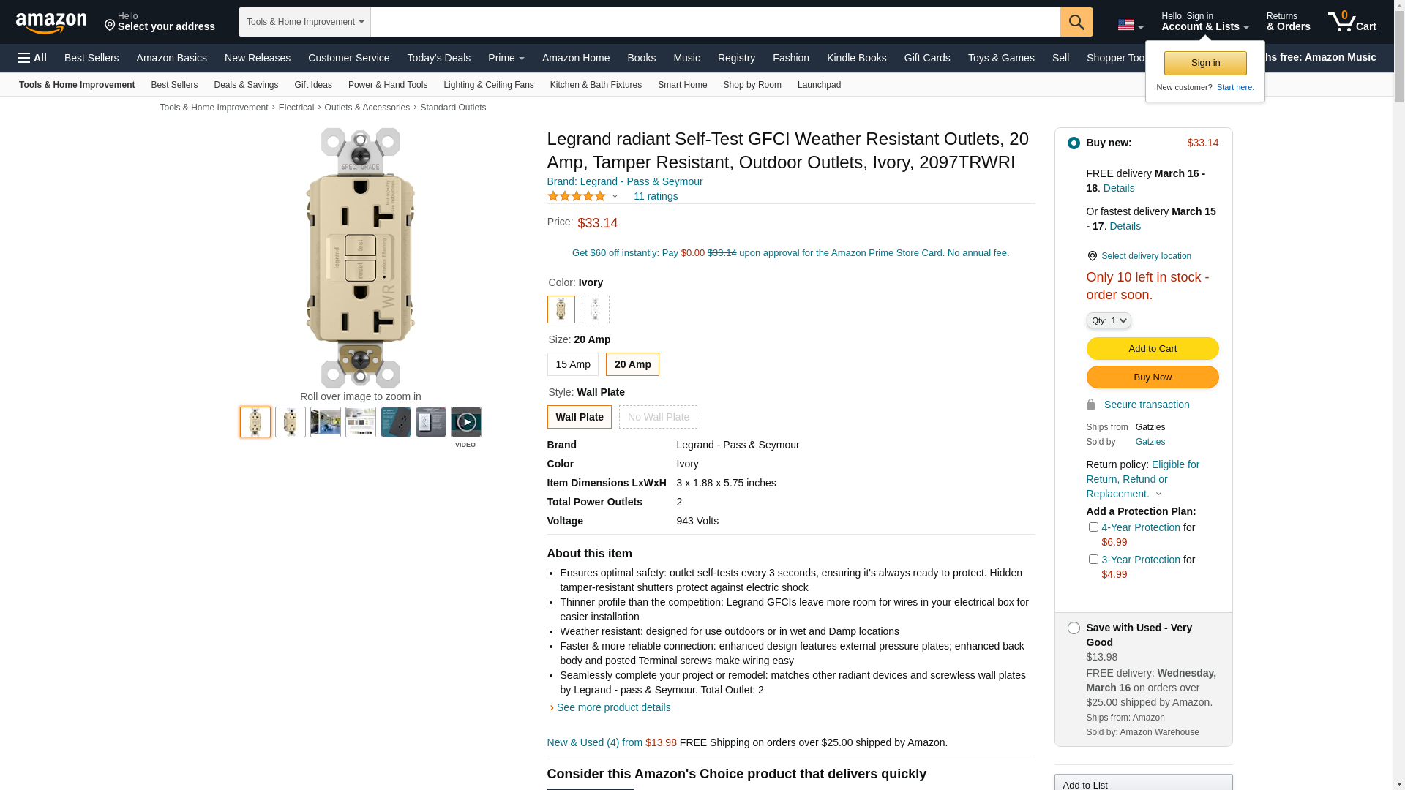The image size is (1405, 790).
Task: Expand the Prime navigation dropdown
Action: click(x=506, y=58)
